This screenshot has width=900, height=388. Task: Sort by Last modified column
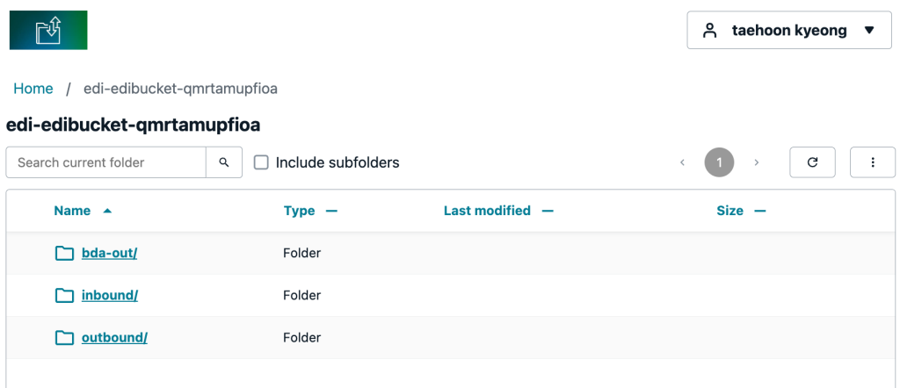(x=498, y=211)
